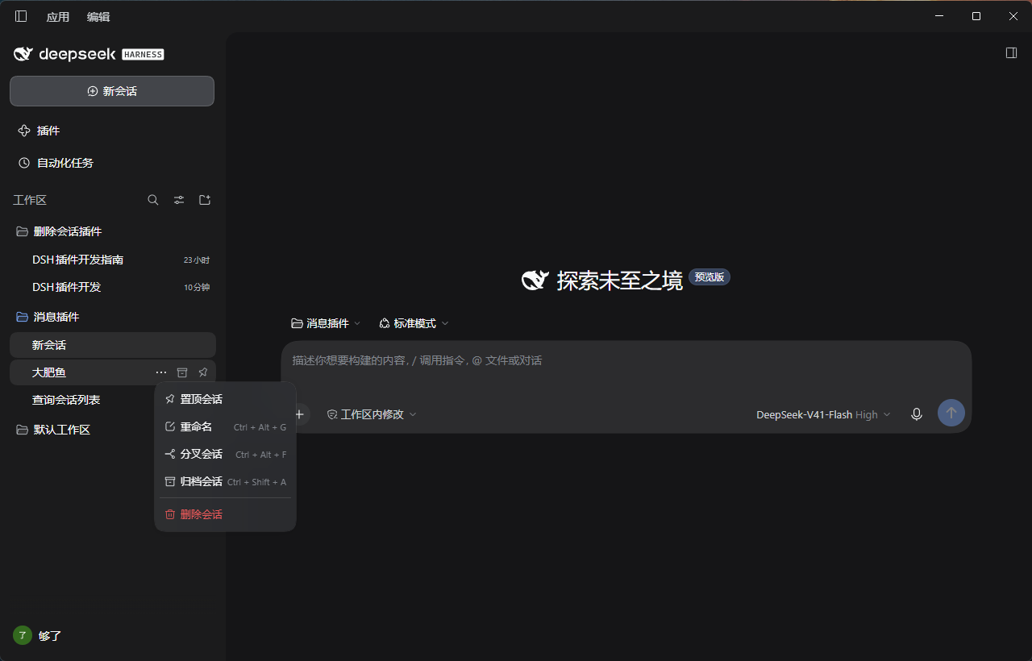Image resolution: width=1032 pixels, height=661 pixels.
Task: Open the DeepSeek-V41-Flash model dropdown
Action: coord(823,414)
